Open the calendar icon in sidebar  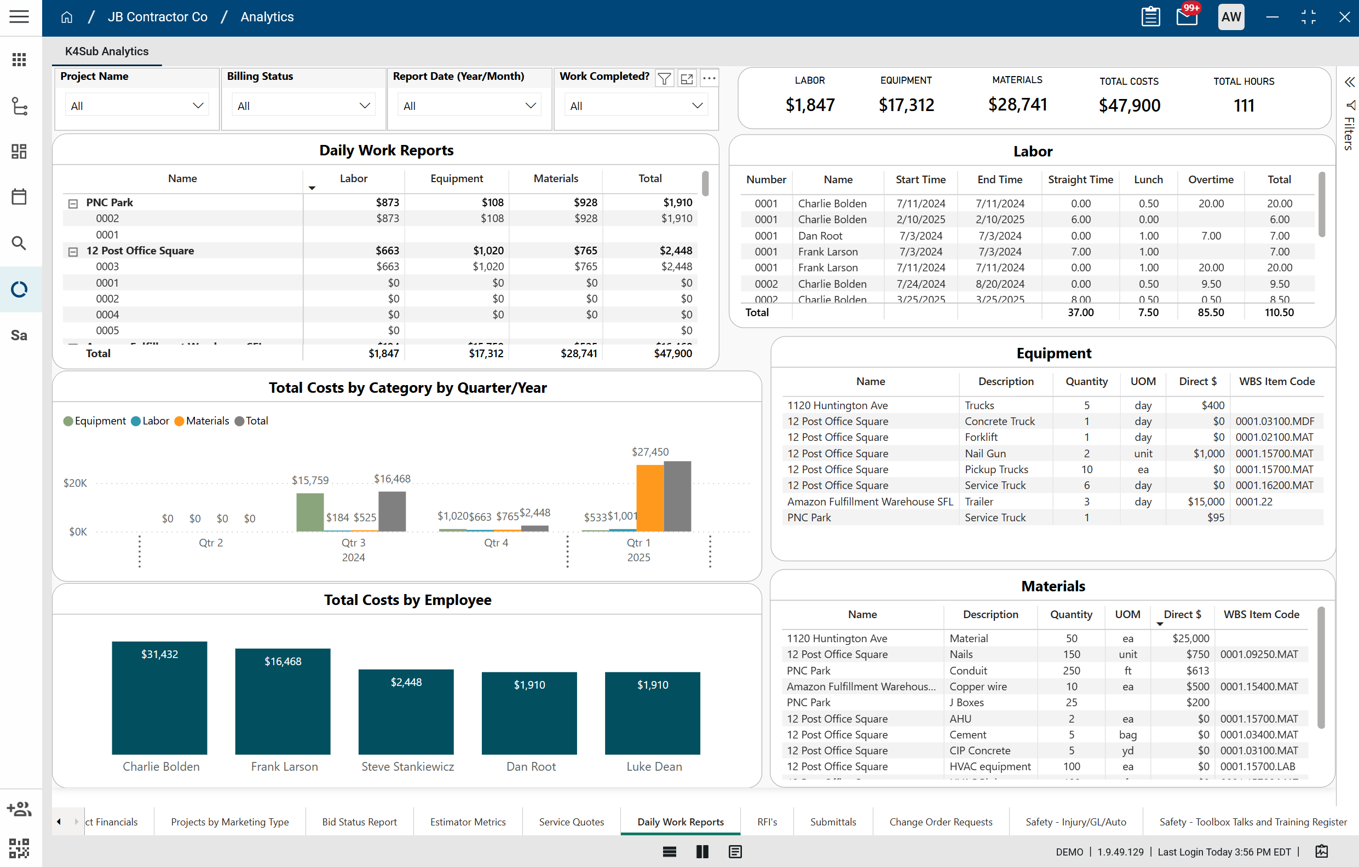(x=19, y=197)
